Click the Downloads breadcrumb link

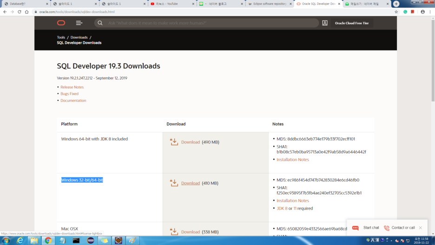coord(79,37)
